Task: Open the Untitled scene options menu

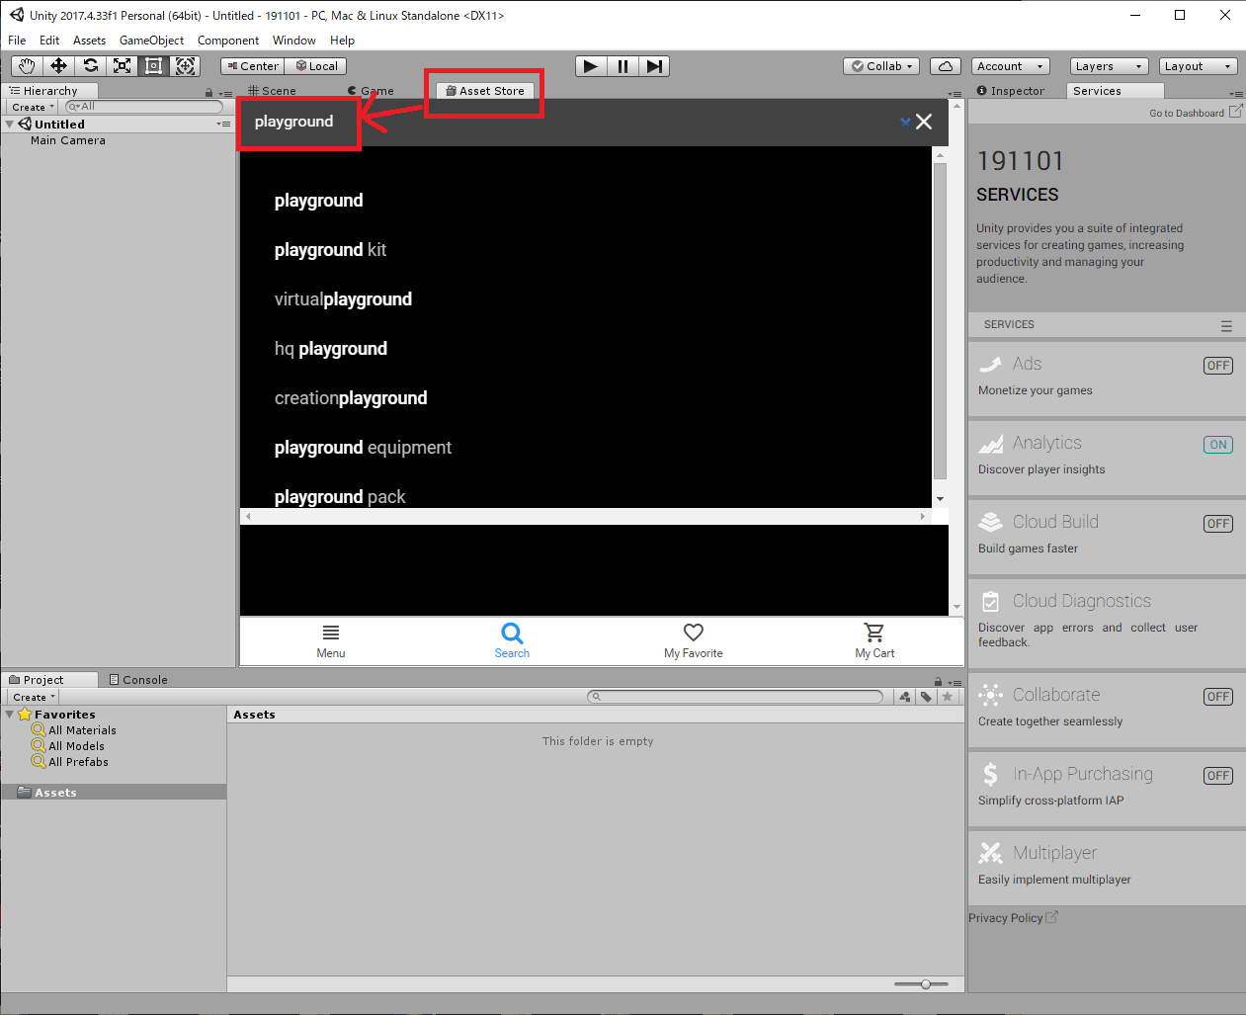Action: point(223,125)
